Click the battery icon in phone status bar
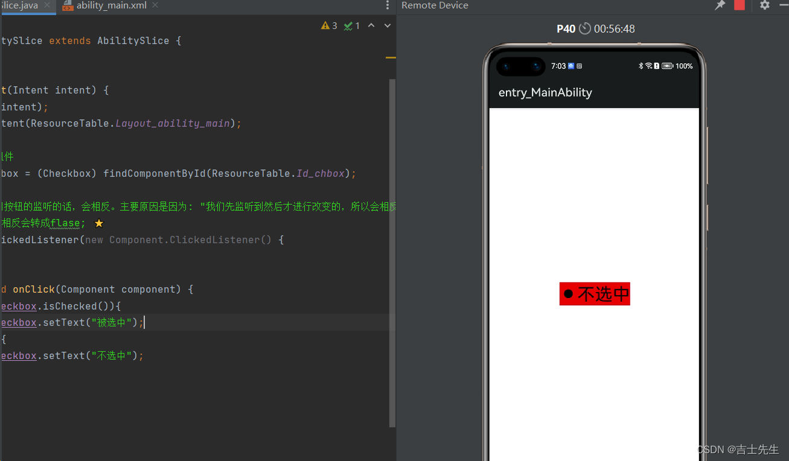The width and height of the screenshot is (789, 461). (x=668, y=66)
